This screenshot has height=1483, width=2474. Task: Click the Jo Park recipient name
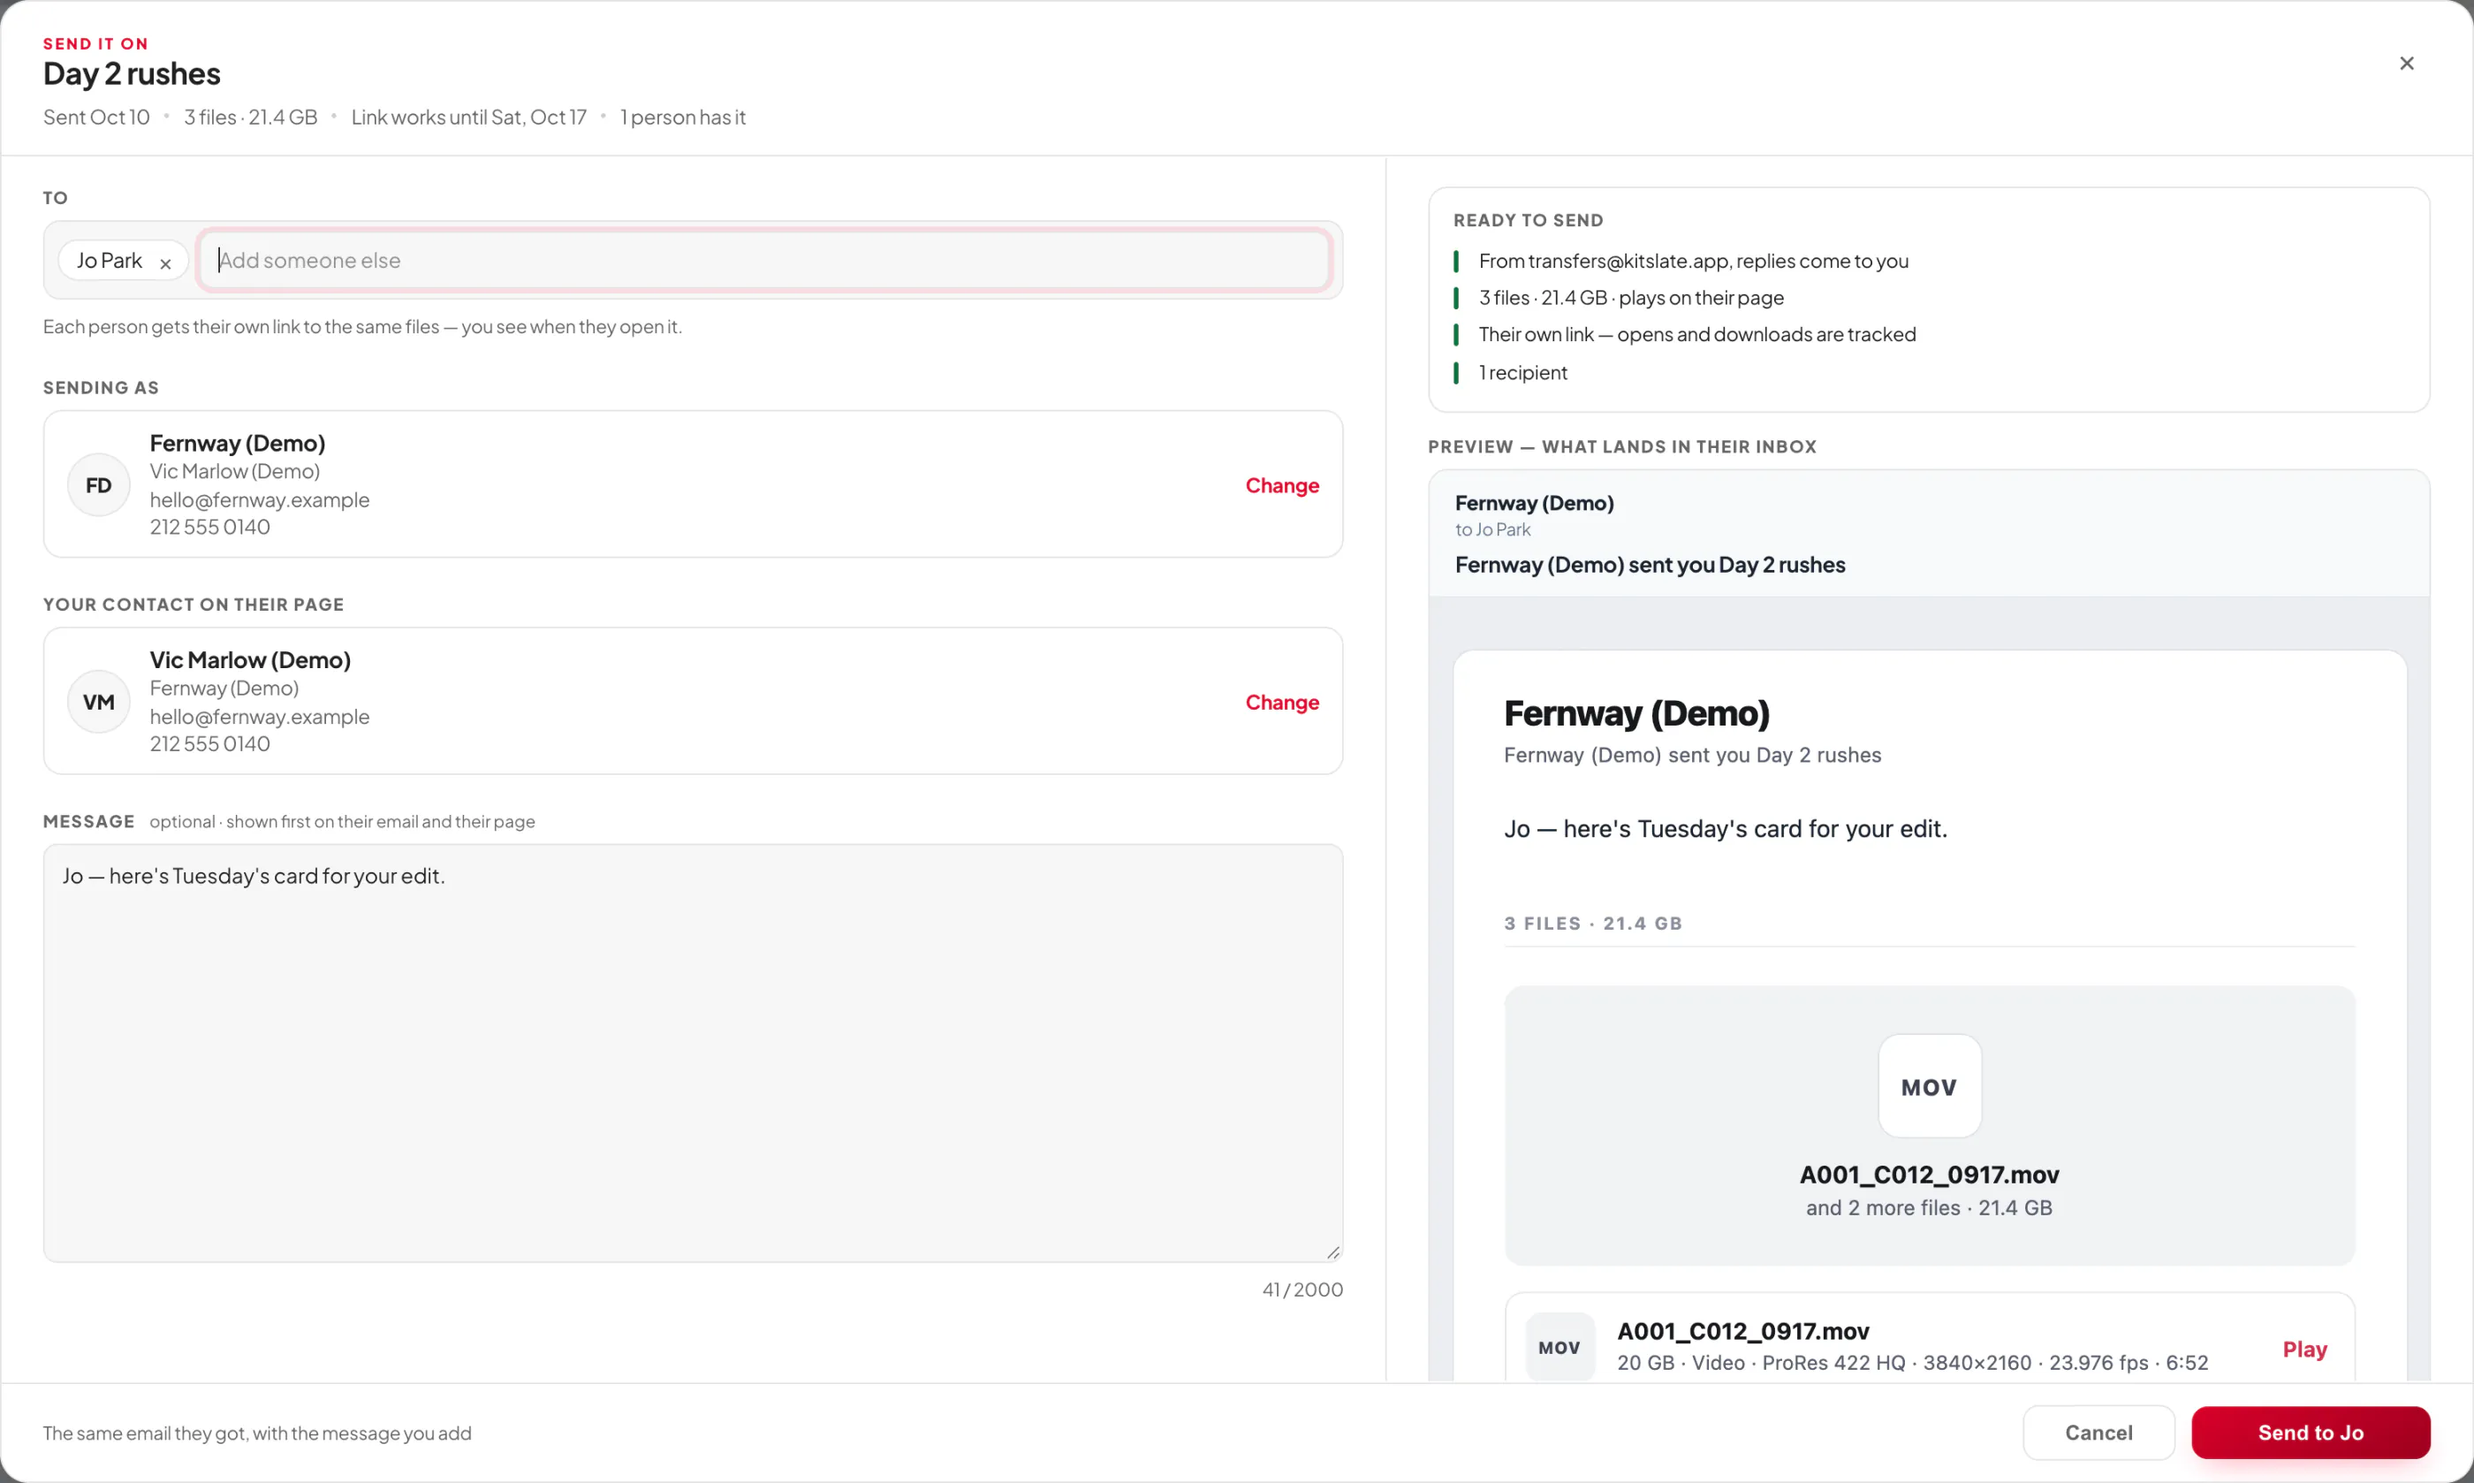click(110, 260)
